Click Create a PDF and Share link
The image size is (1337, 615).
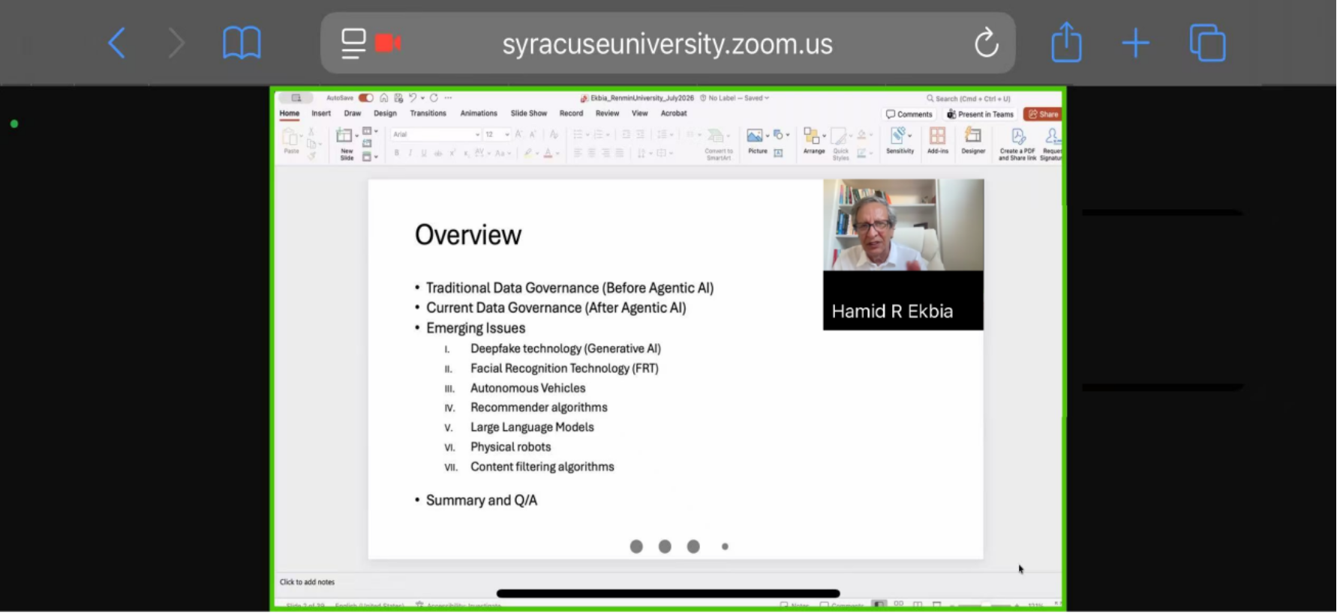pyautogui.click(x=1017, y=144)
